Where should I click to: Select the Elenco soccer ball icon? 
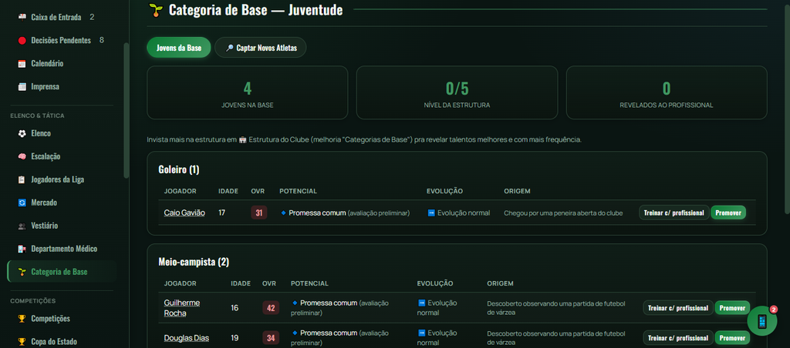point(22,133)
